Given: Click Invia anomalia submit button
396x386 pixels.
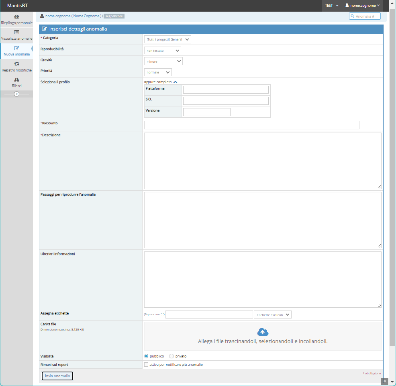Looking at the screenshot, I should [57, 376].
